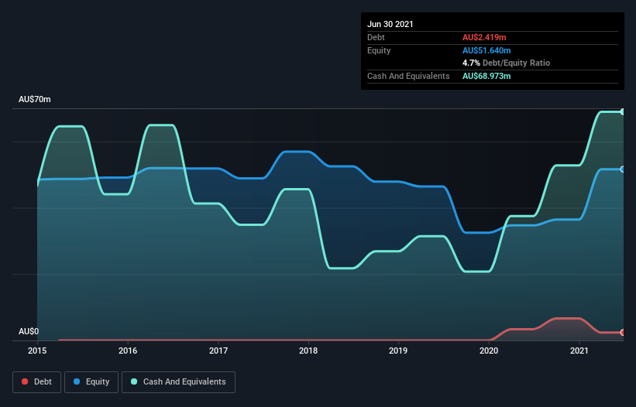Click the 2016 x-axis label
The height and width of the screenshot is (407, 636).
[128, 351]
